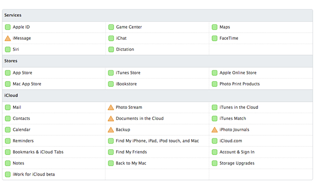Click the Back to My Mac label
The height and width of the screenshot is (190, 316).
[131, 163]
